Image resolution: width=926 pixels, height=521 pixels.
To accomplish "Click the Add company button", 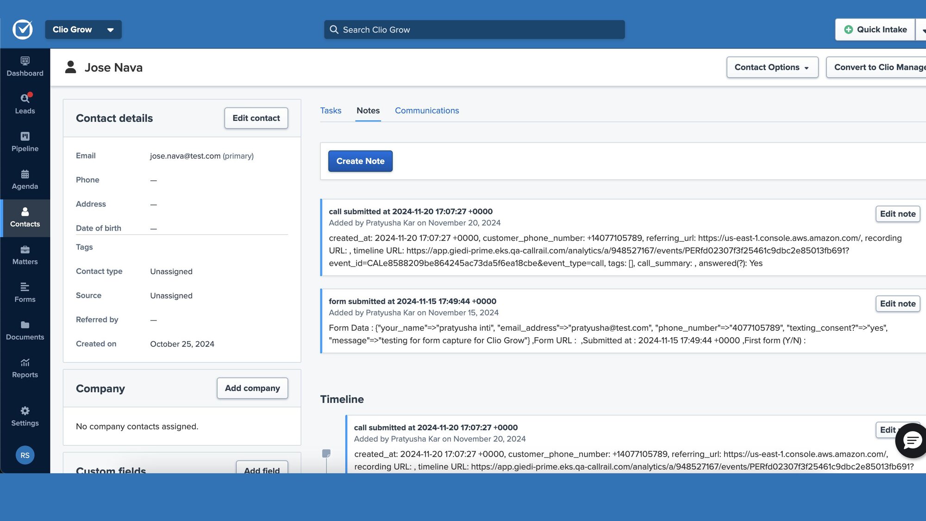I will [x=252, y=388].
